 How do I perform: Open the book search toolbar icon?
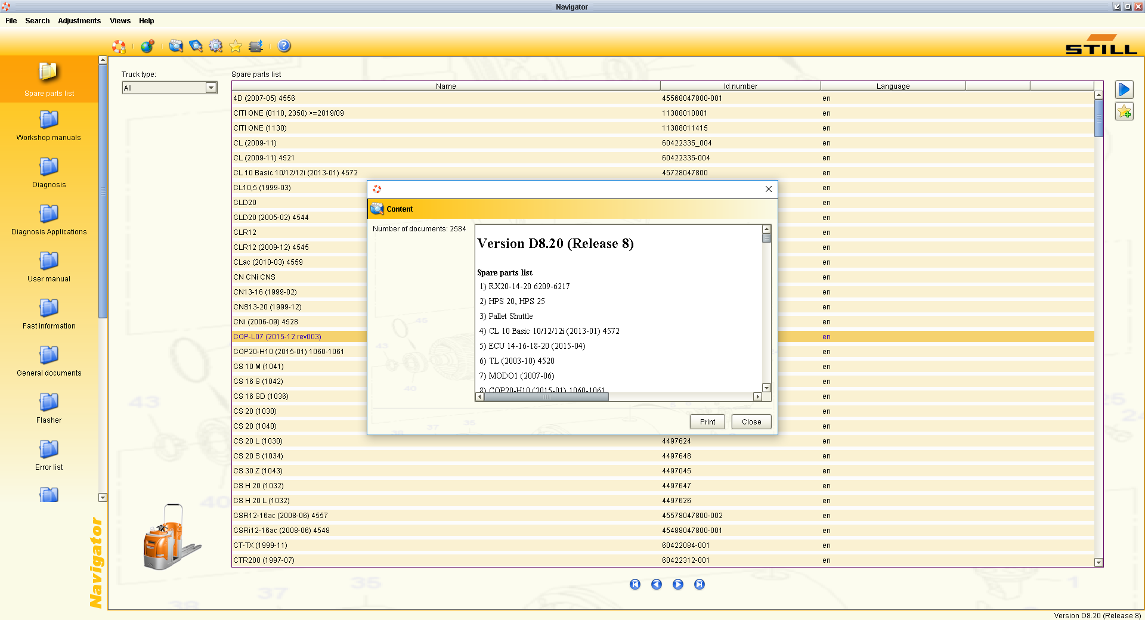pyautogui.click(x=196, y=46)
